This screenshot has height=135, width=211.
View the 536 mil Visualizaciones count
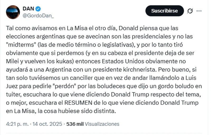[x=93, y=124]
